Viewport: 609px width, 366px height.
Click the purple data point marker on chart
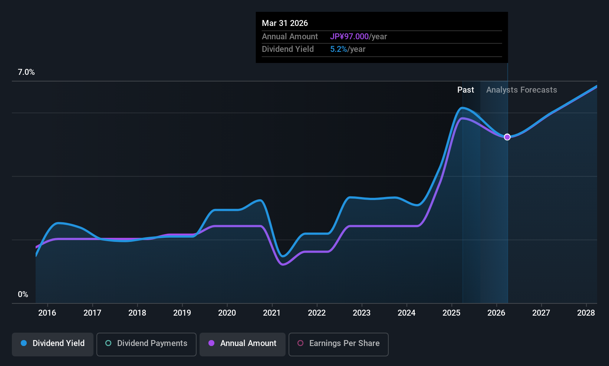[507, 137]
